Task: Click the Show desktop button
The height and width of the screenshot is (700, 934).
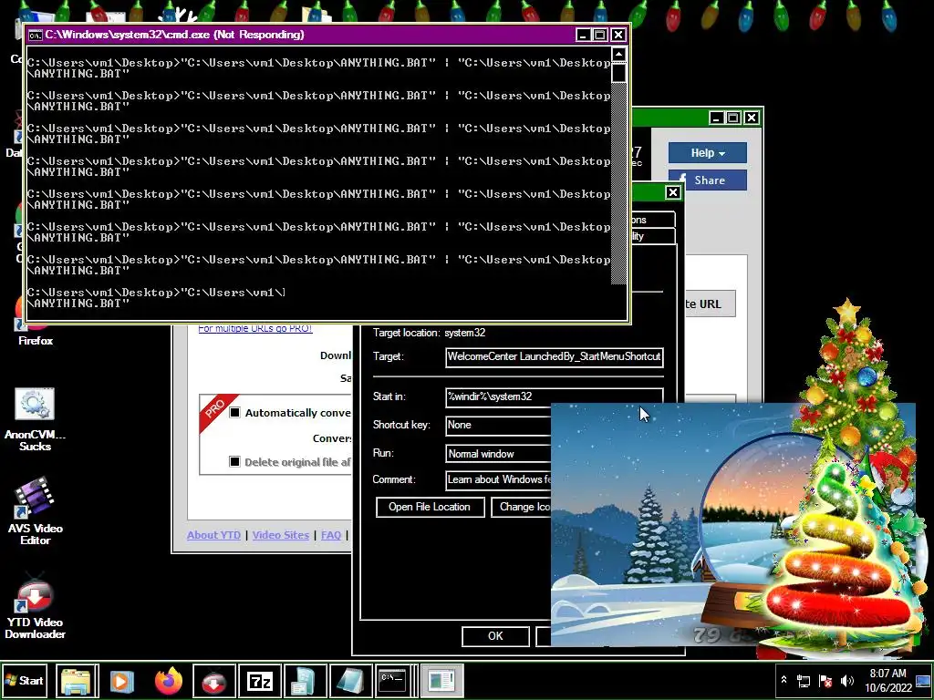Action: click(924, 680)
